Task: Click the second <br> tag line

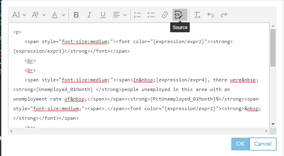Action: (30, 70)
